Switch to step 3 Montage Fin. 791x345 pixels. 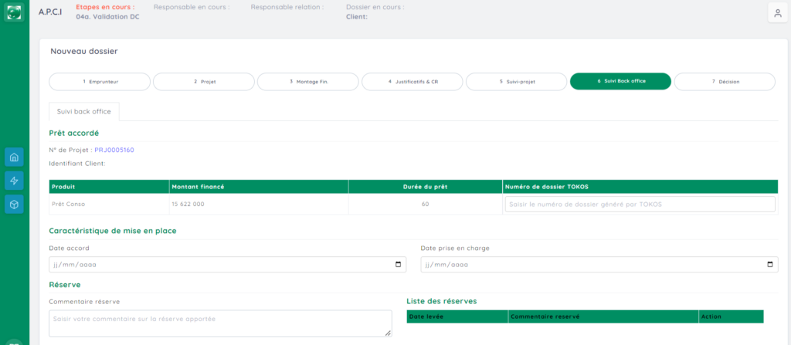(x=308, y=81)
